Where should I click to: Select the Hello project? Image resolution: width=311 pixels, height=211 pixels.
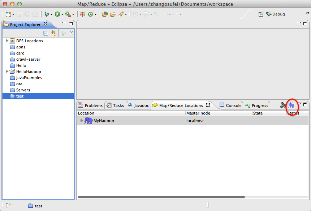coord(21,65)
